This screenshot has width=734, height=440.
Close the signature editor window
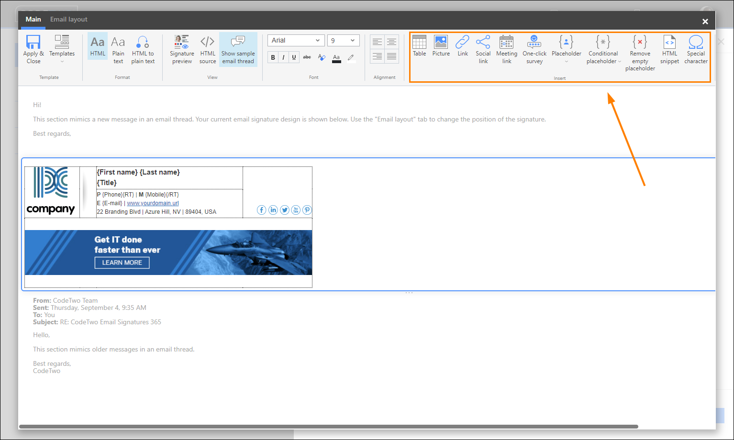pyautogui.click(x=705, y=22)
